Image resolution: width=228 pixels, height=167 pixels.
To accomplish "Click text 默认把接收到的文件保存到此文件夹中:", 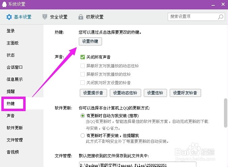I will pos(114,156).
